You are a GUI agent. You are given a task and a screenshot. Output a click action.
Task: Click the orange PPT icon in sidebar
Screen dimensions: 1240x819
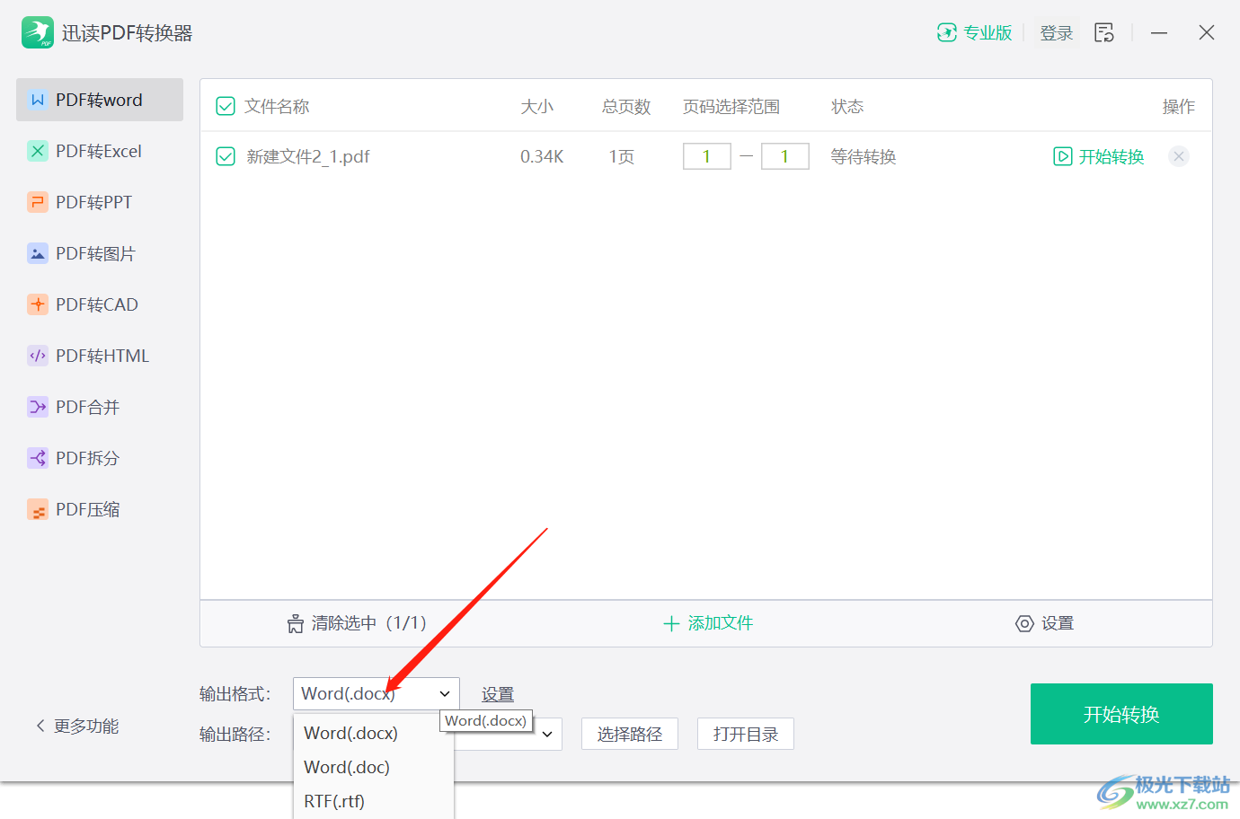tap(38, 202)
